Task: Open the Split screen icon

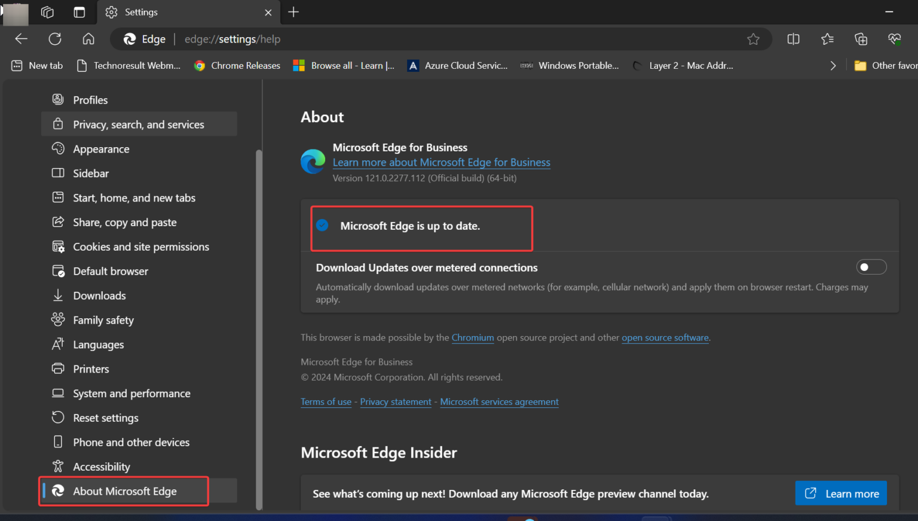Action: 793,39
